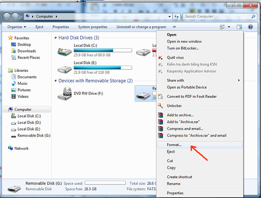The image size is (261, 198).
Task: Open the change view dropdown arrow
Action: (x=230, y=27)
